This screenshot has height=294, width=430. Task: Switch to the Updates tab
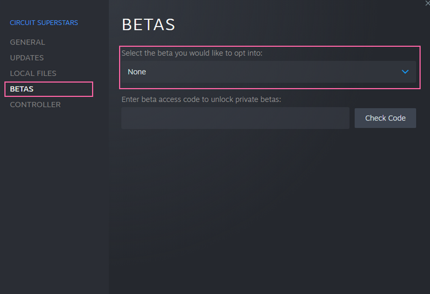pos(27,58)
